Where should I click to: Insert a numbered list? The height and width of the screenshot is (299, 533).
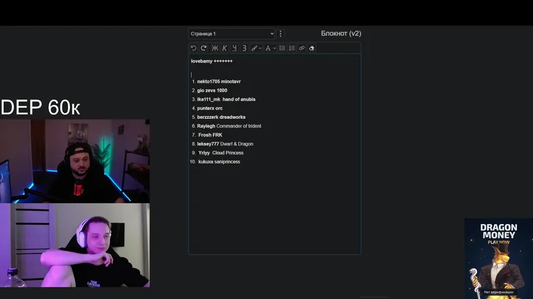coord(292,48)
